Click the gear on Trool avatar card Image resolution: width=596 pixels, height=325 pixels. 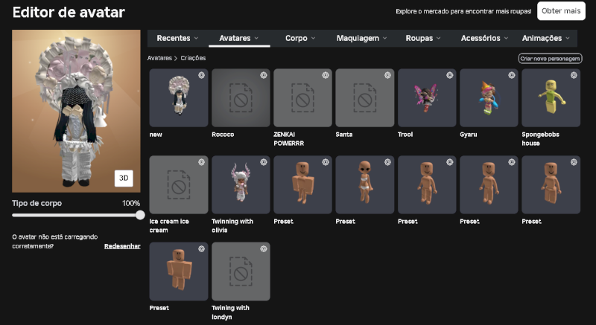click(x=450, y=75)
